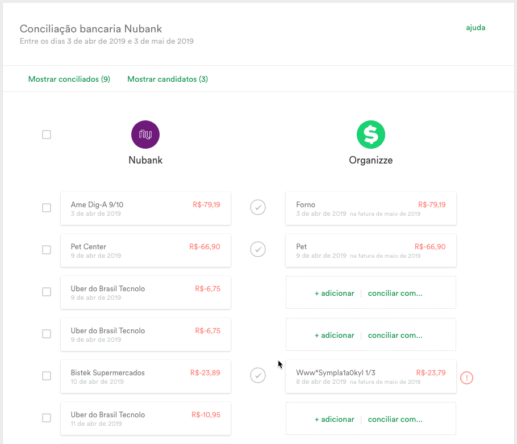517x444 pixels.
Task: Click the R$-66,90 amount on Pet Center
Action: point(205,246)
